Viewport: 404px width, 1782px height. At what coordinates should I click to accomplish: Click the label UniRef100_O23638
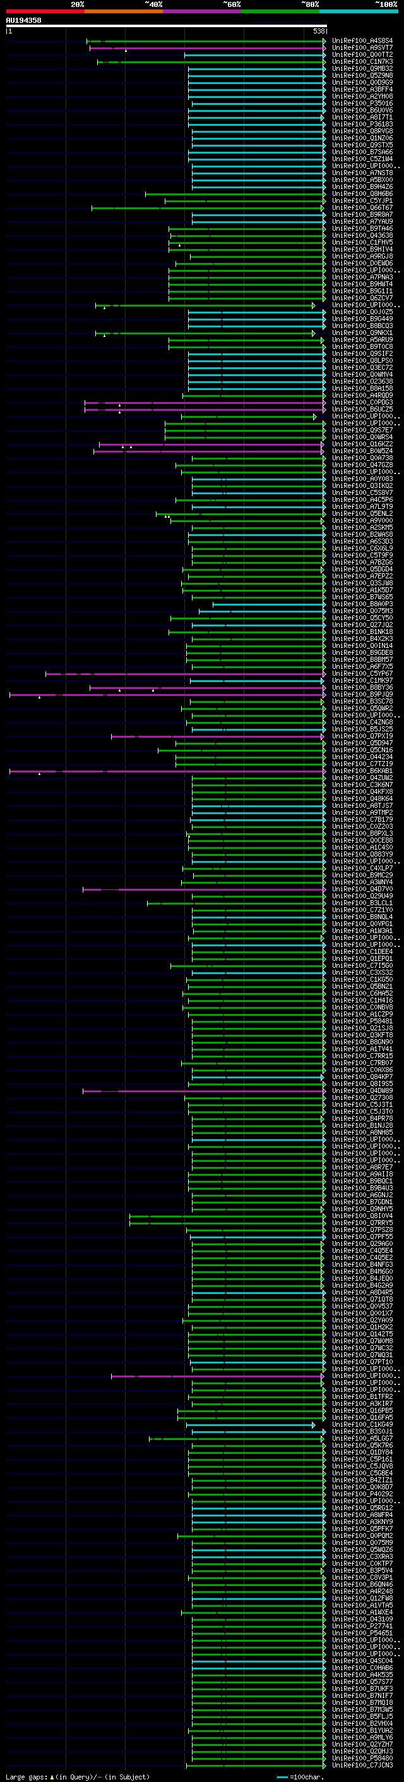click(362, 382)
